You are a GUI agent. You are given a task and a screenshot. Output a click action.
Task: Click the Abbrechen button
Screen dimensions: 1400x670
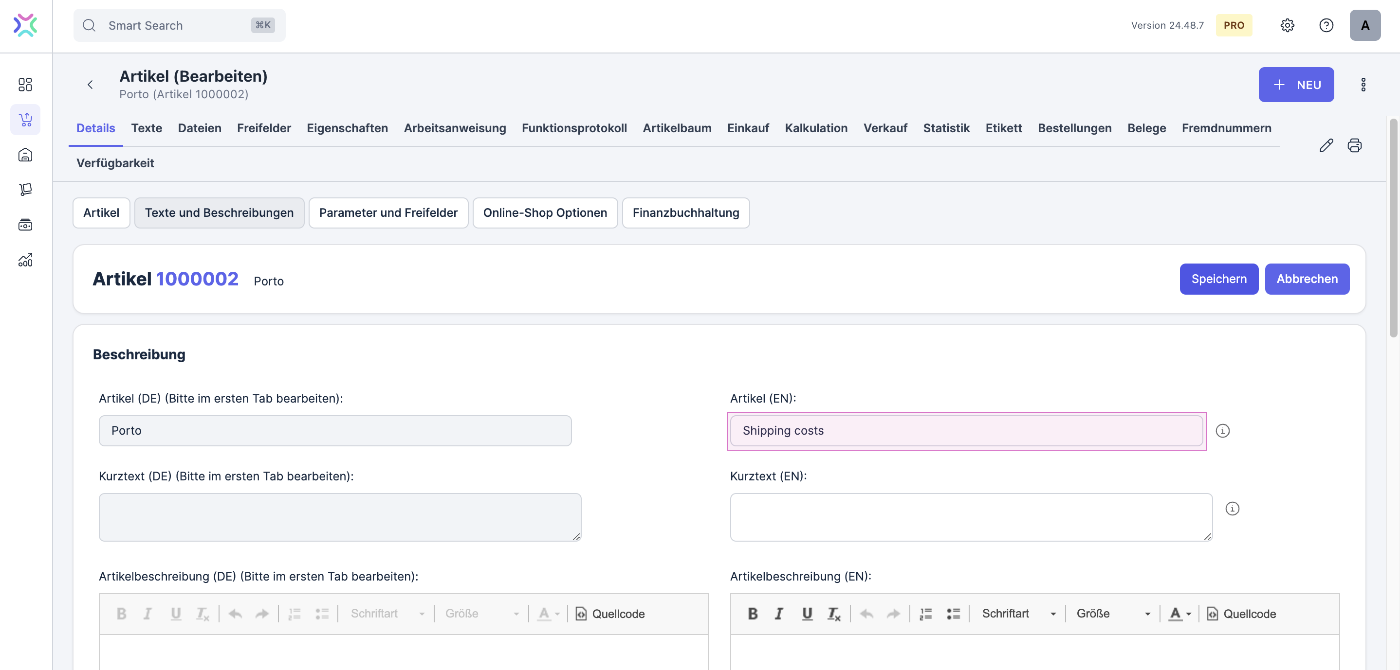tap(1307, 279)
